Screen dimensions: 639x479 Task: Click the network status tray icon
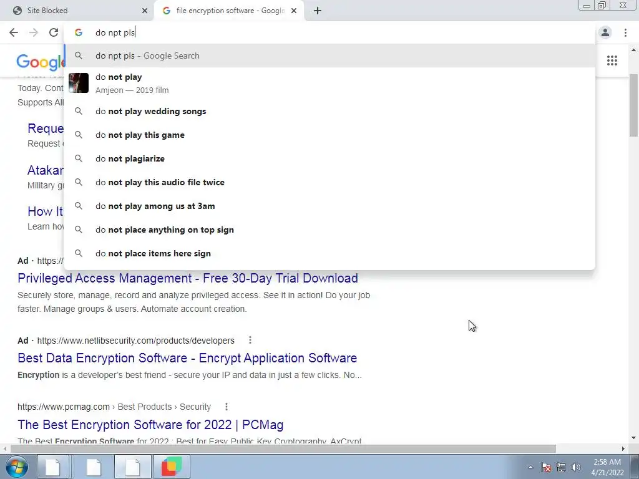tap(561, 467)
